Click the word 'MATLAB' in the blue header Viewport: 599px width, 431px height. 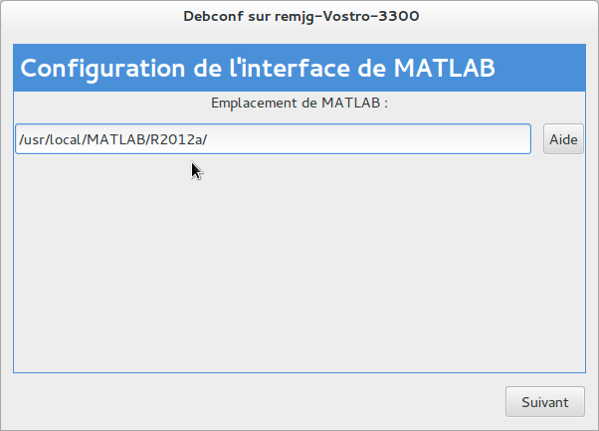pyautogui.click(x=443, y=69)
